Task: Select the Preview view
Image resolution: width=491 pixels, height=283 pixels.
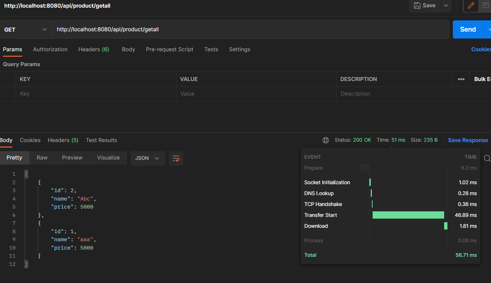Action: [72, 158]
